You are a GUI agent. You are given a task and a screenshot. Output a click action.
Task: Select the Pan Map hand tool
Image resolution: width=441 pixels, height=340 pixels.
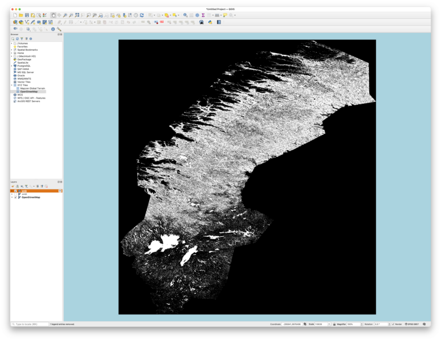coord(53,15)
